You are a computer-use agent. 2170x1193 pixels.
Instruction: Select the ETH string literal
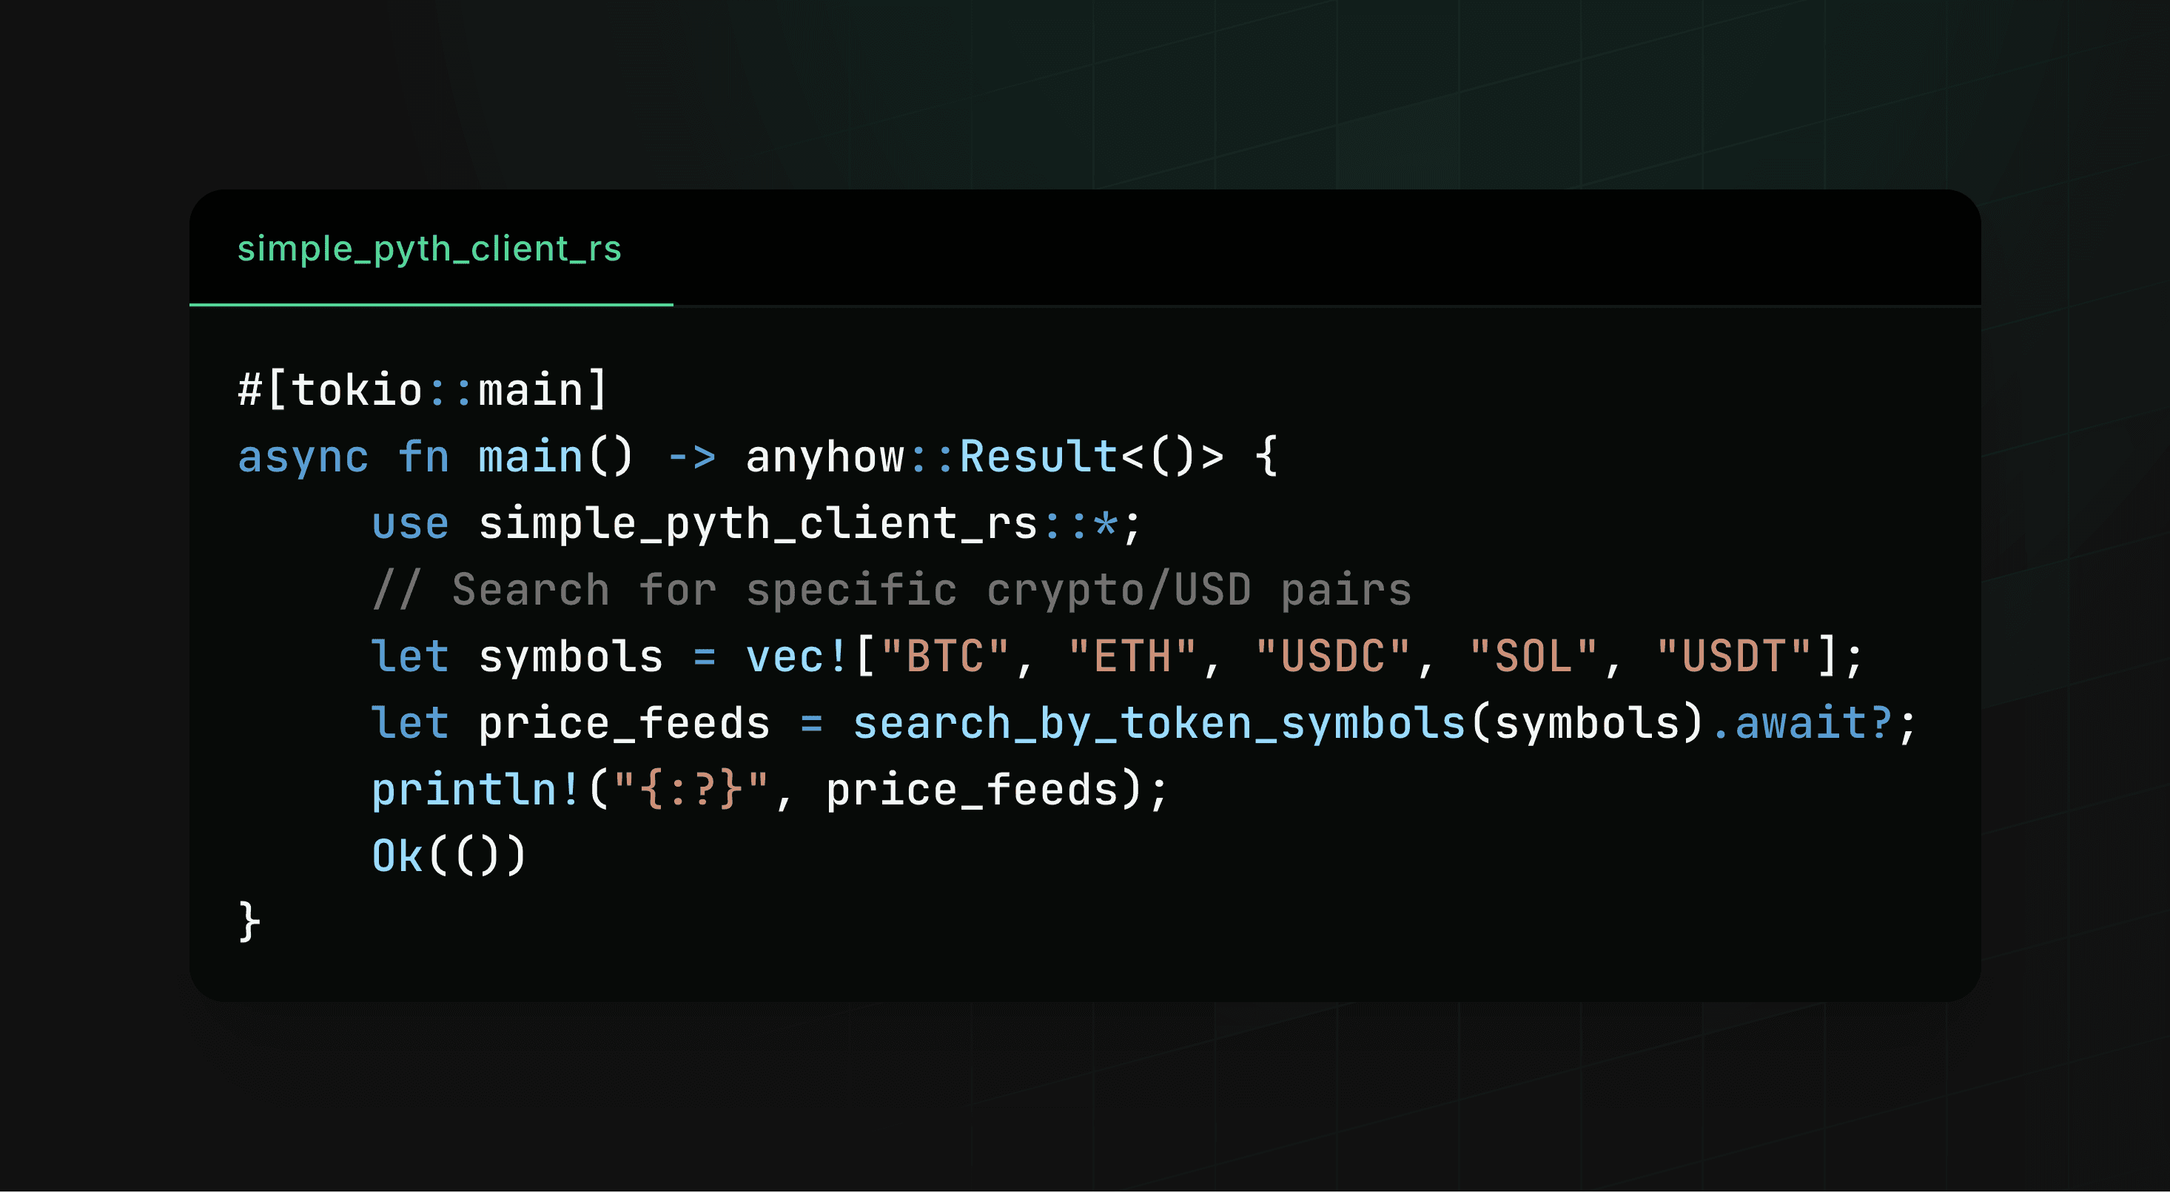click(x=1138, y=656)
